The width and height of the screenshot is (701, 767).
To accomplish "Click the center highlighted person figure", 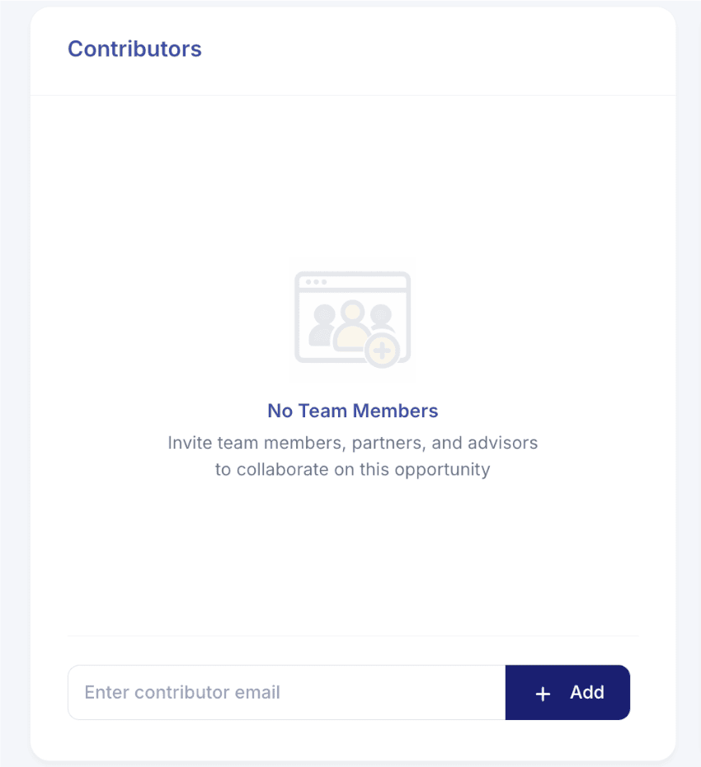I will tap(353, 323).
